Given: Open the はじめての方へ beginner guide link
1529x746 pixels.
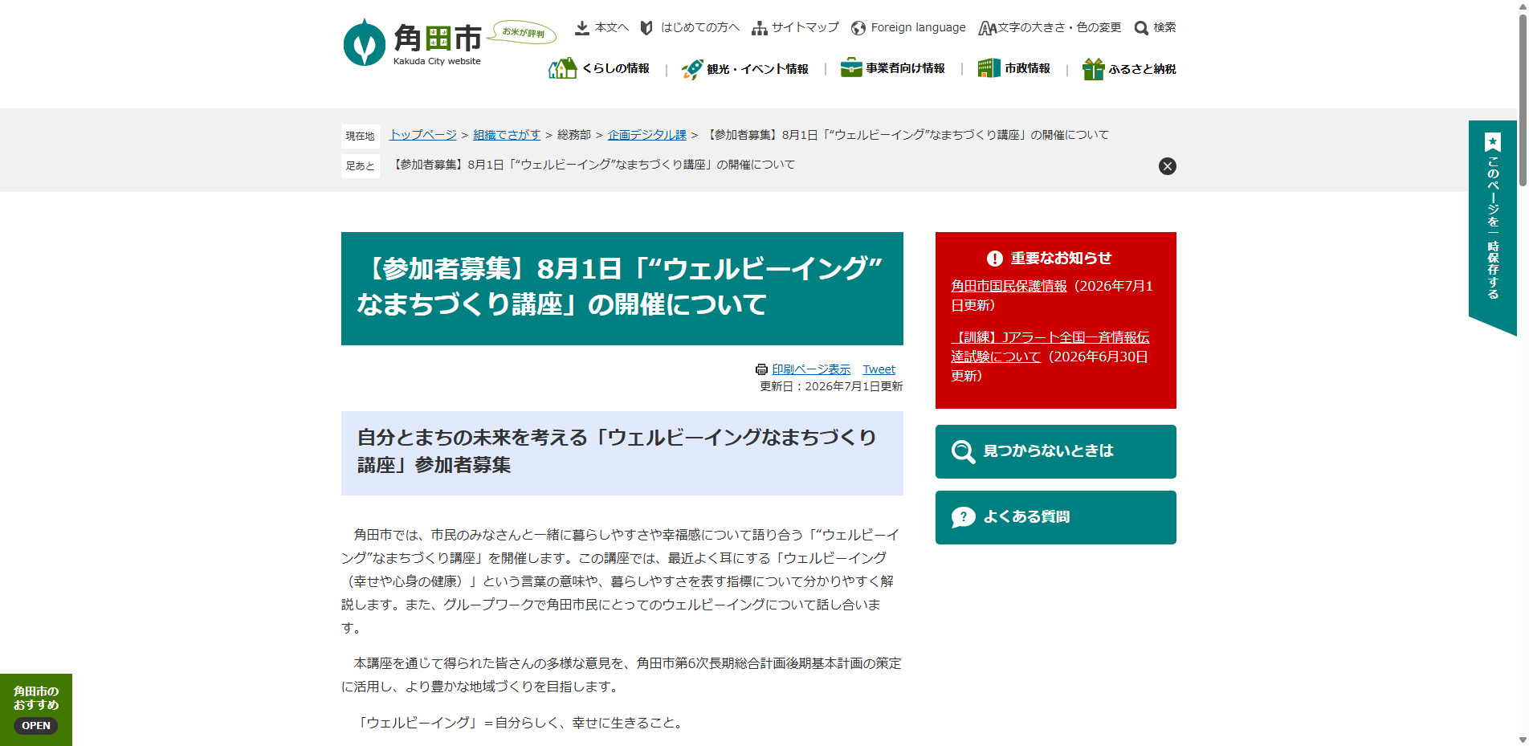Looking at the screenshot, I should pos(699,27).
